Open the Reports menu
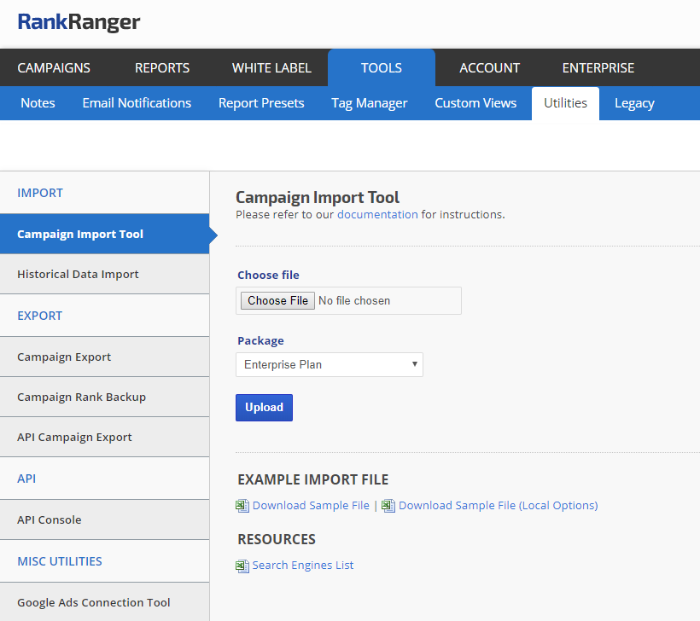The width and height of the screenshot is (700, 621). point(162,68)
